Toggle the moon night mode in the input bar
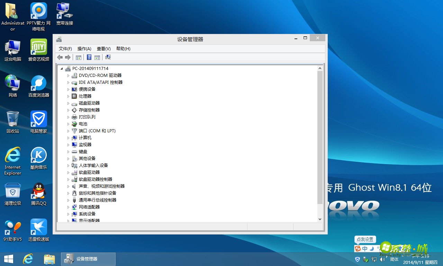The width and height of the screenshot is (443, 266). (371, 248)
